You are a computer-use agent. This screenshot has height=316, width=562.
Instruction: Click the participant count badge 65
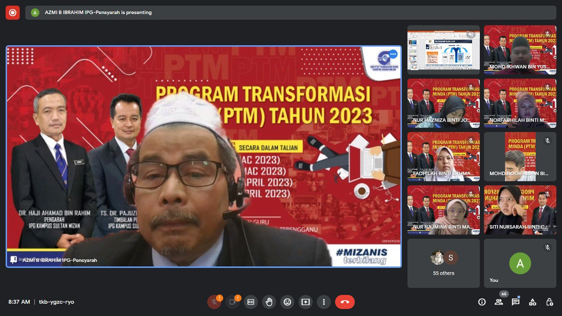tap(504, 294)
